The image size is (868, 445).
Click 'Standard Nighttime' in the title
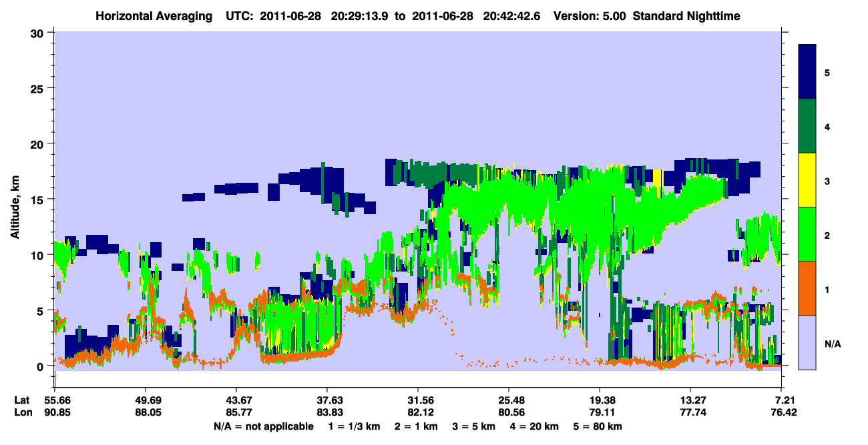[x=686, y=15]
